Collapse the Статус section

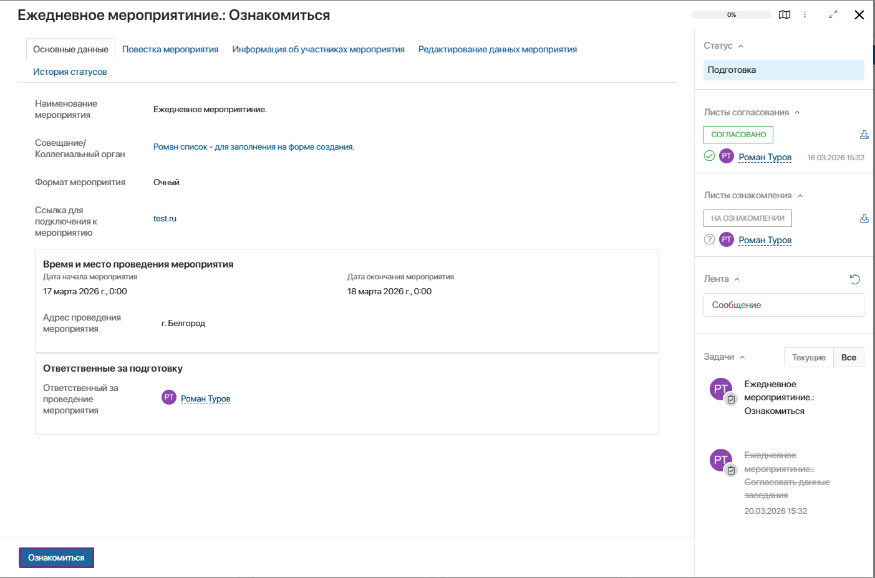741,46
